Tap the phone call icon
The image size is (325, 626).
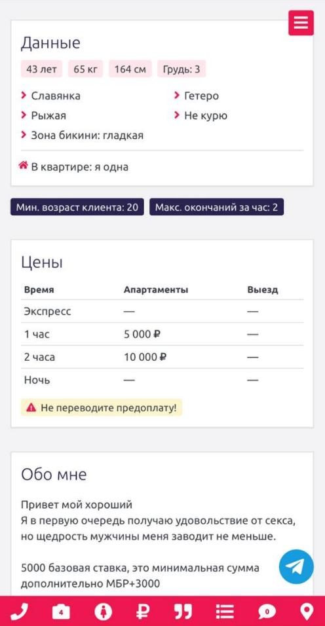(x=19, y=611)
